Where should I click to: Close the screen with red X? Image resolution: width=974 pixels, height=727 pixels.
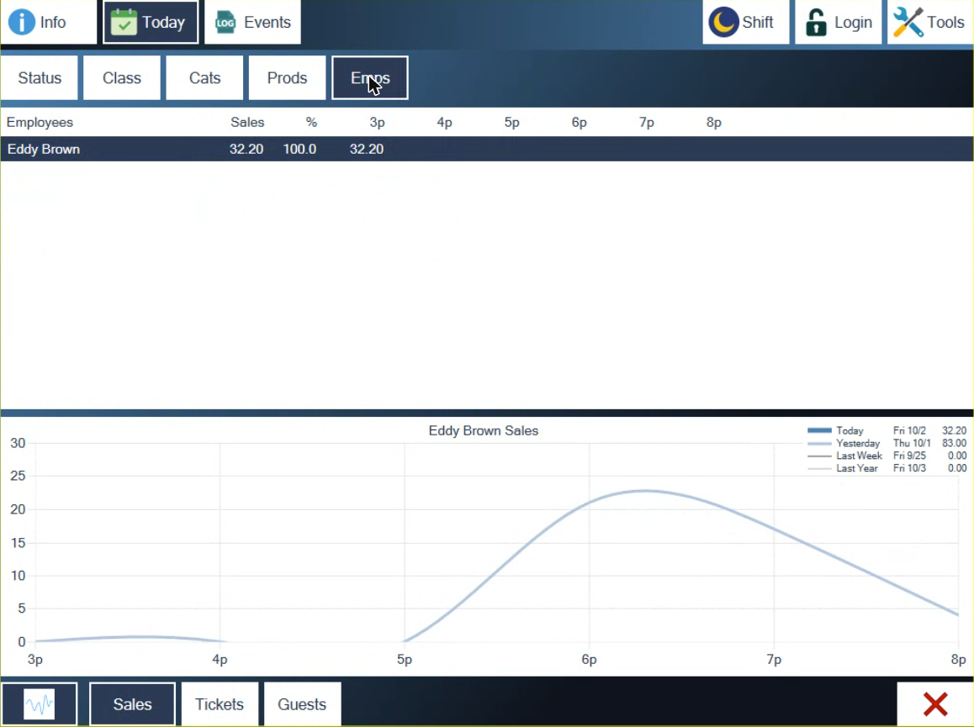pos(934,704)
